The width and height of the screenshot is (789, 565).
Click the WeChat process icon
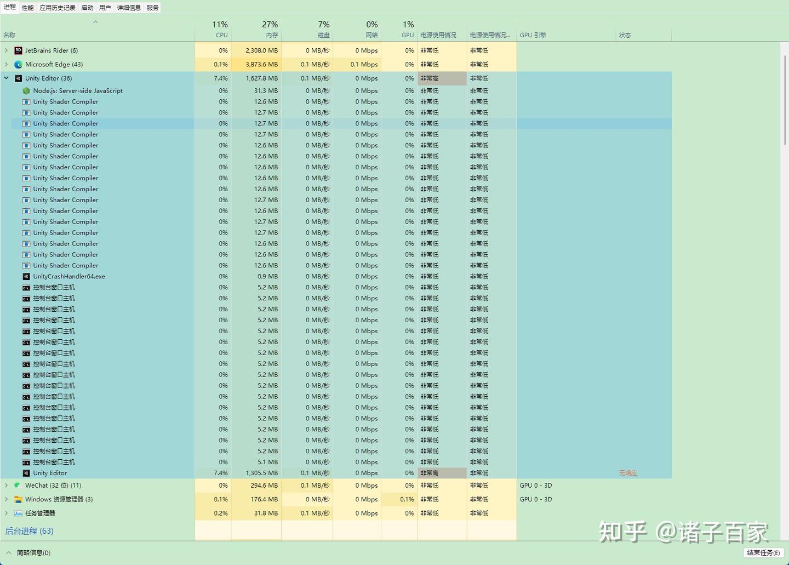(x=18, y=486)
